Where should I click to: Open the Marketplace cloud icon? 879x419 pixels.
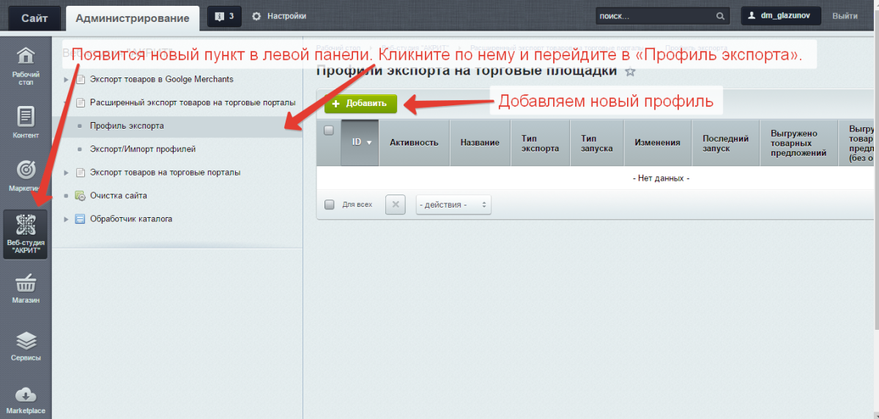26,400
